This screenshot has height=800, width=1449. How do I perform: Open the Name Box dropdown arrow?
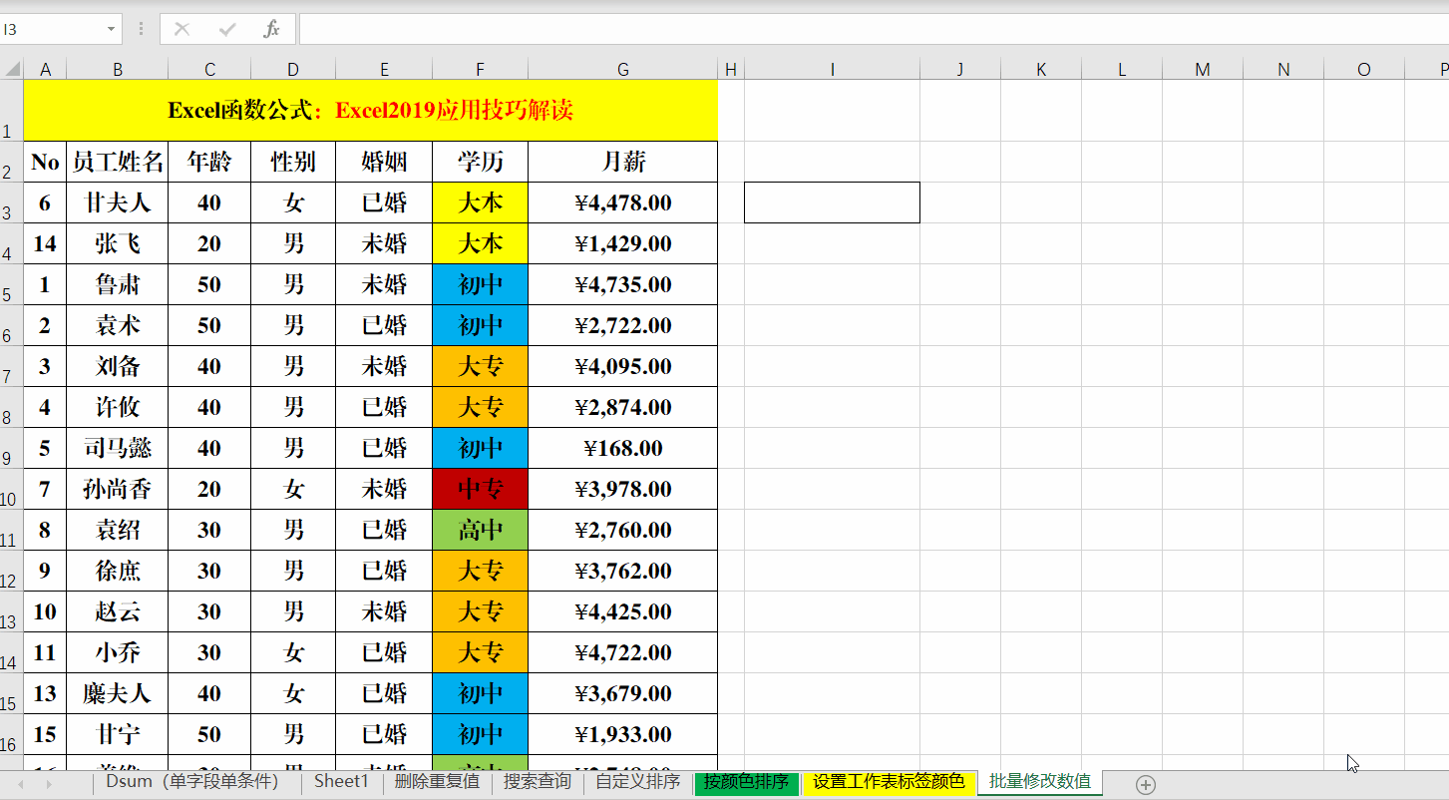click(x=111, y=29)
